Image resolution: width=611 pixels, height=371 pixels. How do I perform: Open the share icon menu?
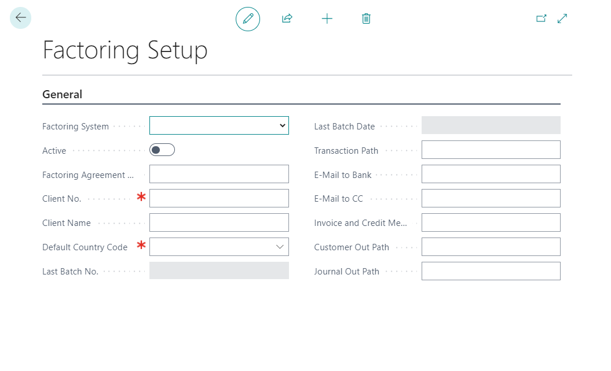tap(287, 19)
